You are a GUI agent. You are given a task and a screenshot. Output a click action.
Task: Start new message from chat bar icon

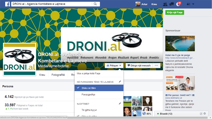201,113
